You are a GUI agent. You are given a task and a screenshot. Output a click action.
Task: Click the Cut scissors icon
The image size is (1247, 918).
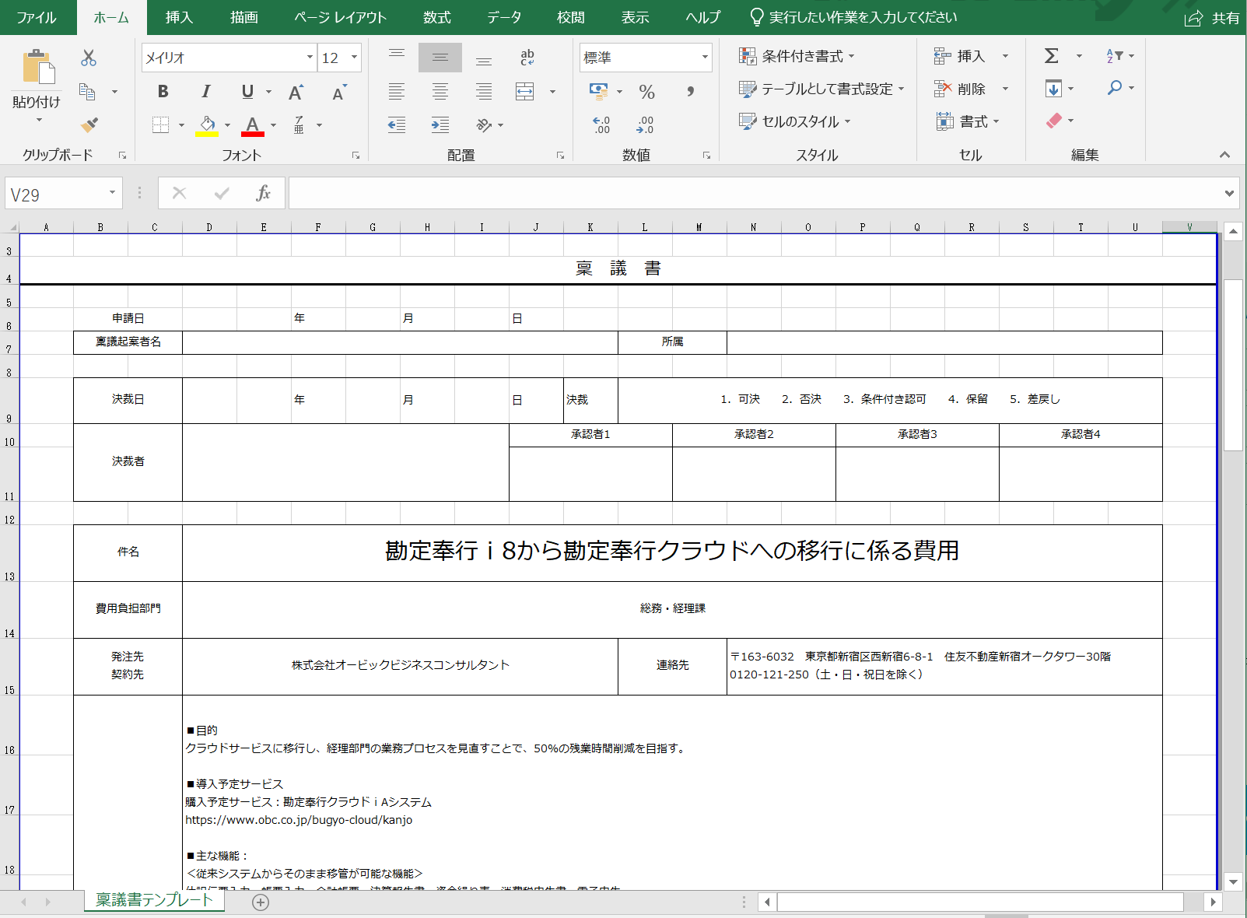point(89,58)
